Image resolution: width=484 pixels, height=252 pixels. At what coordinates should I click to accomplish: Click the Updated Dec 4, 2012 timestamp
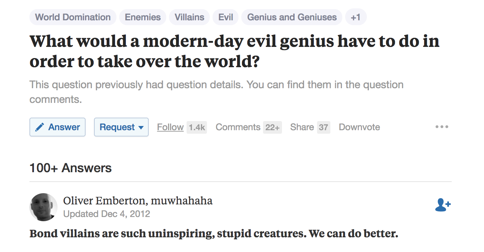[x=107, y=214]
